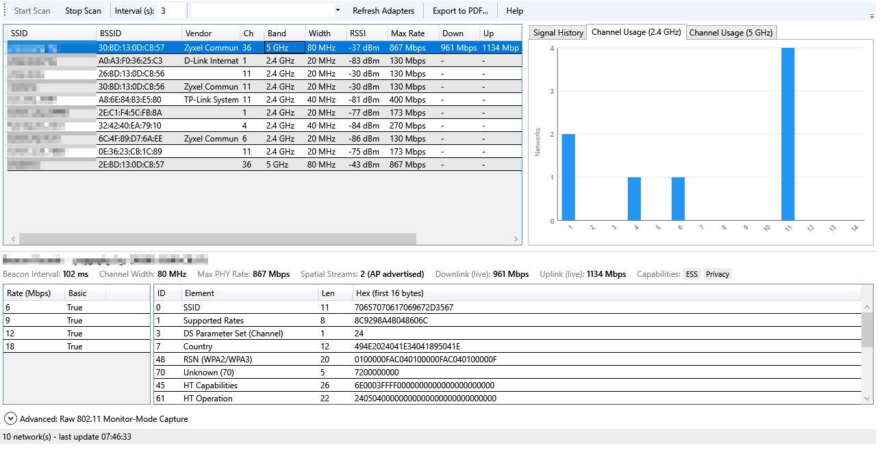
Task: Select the Country element row
Action: (507, 347)
